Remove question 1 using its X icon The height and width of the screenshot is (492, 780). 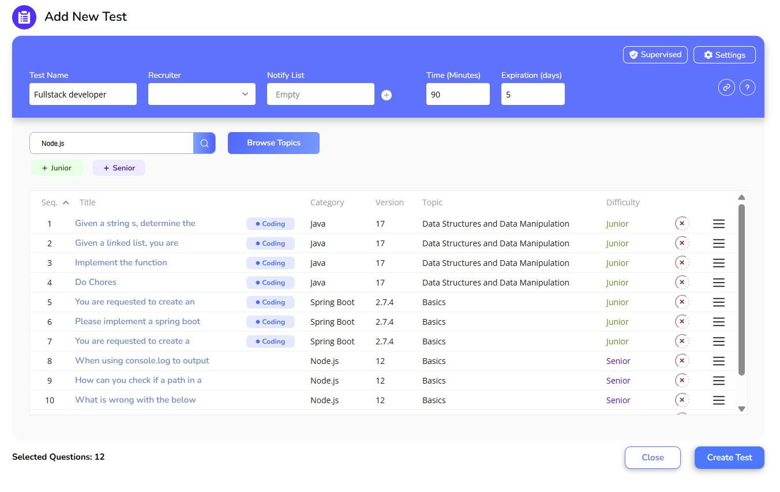[x=682, y=224]
